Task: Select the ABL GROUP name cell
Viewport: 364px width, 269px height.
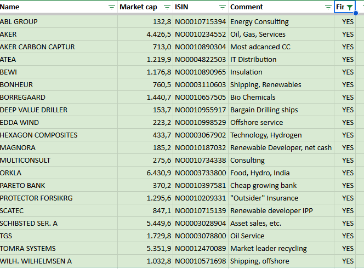Action: click(x=19, y=22)
